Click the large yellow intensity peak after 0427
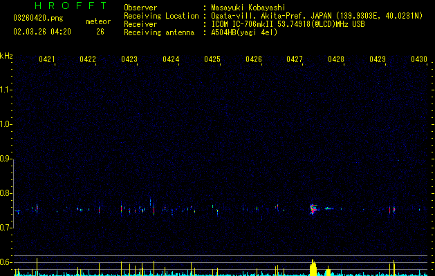 pyautogui.click(x=313, y=268)
